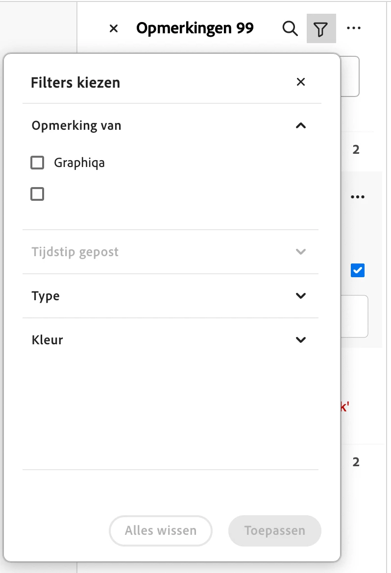Close the Opmerkingen panel with X

coord(114,29)
